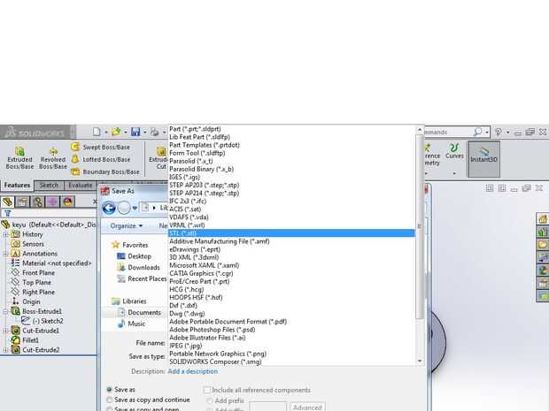Click the Back arrow in Save As dialog
Viewport: 549px width, 411px height.
109,208
